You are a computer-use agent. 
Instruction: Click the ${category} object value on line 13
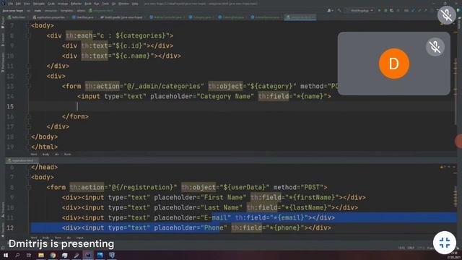click(271, 87)
